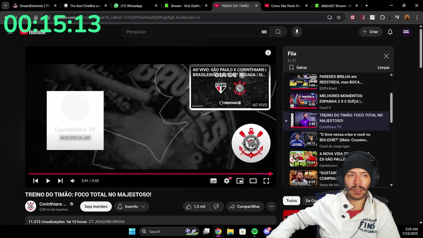Image resolution: width=423 pixels, height=238 pixels.
Task: Click the search magnifier button
Action: click(x=278, y=32)
